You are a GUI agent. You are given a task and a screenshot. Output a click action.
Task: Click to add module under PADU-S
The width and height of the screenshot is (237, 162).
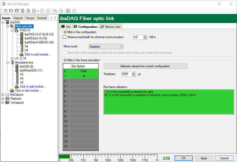click(38, 54)
